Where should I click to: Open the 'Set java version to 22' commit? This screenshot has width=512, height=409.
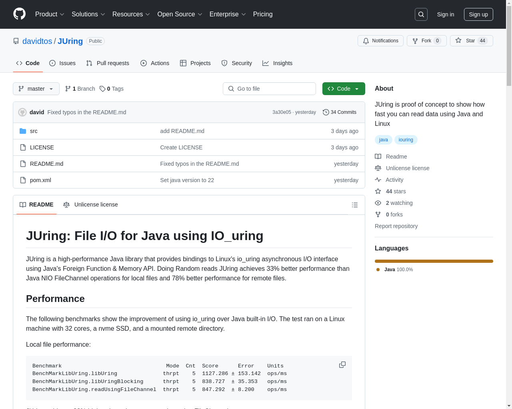[187, 180]
